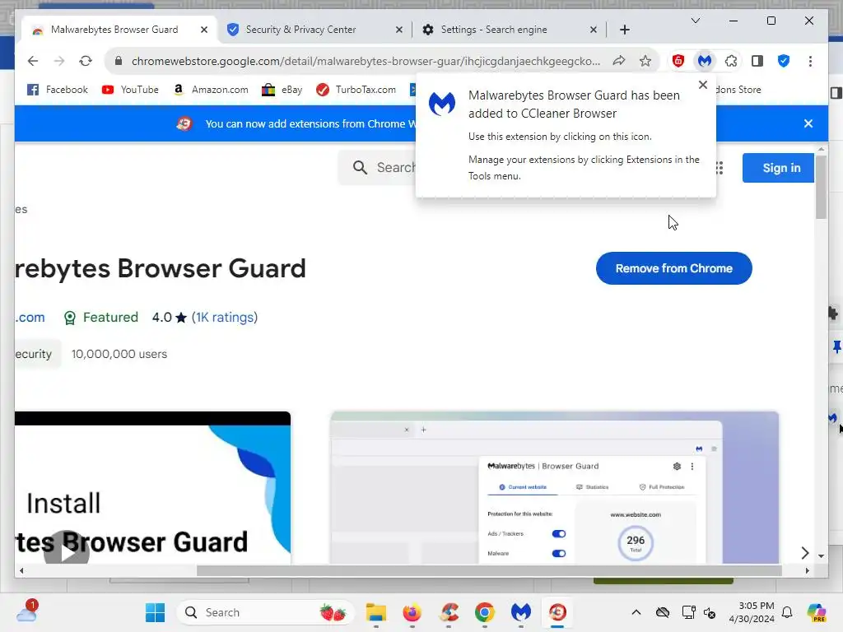Click the Malwarebytes Browser Guard toolbar icon
Image resolution: width=843 pixels, height=632 pixels.
point(705,61)
